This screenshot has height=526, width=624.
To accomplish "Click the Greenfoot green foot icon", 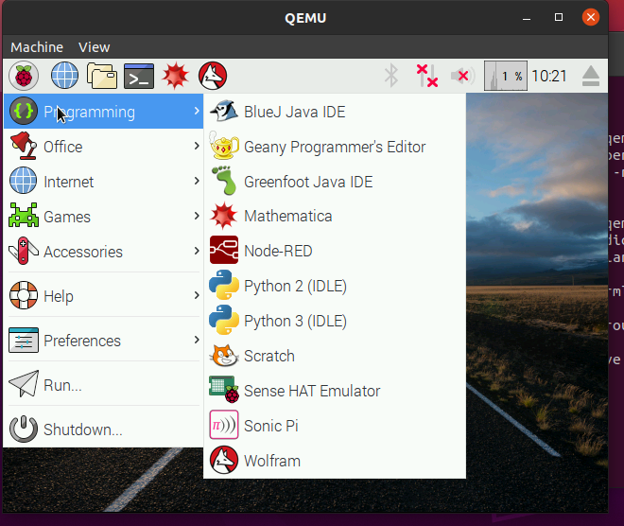I will tap(224, 181).
